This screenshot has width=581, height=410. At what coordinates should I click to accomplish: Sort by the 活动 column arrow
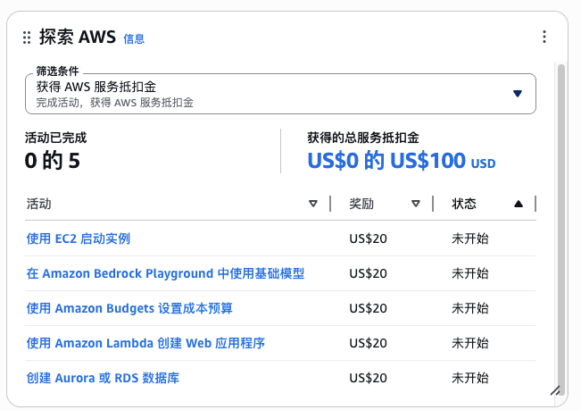coord(313,204)
